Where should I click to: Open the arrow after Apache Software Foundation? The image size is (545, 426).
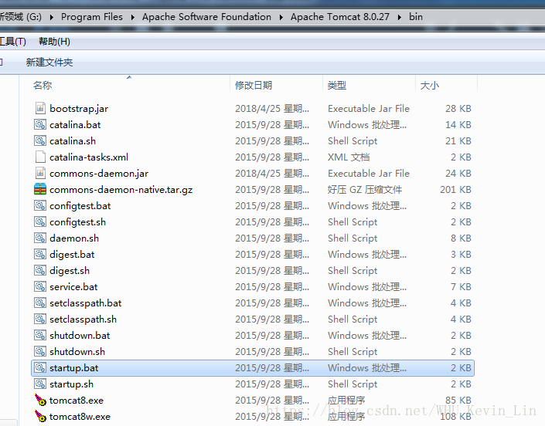coord(281,17)
